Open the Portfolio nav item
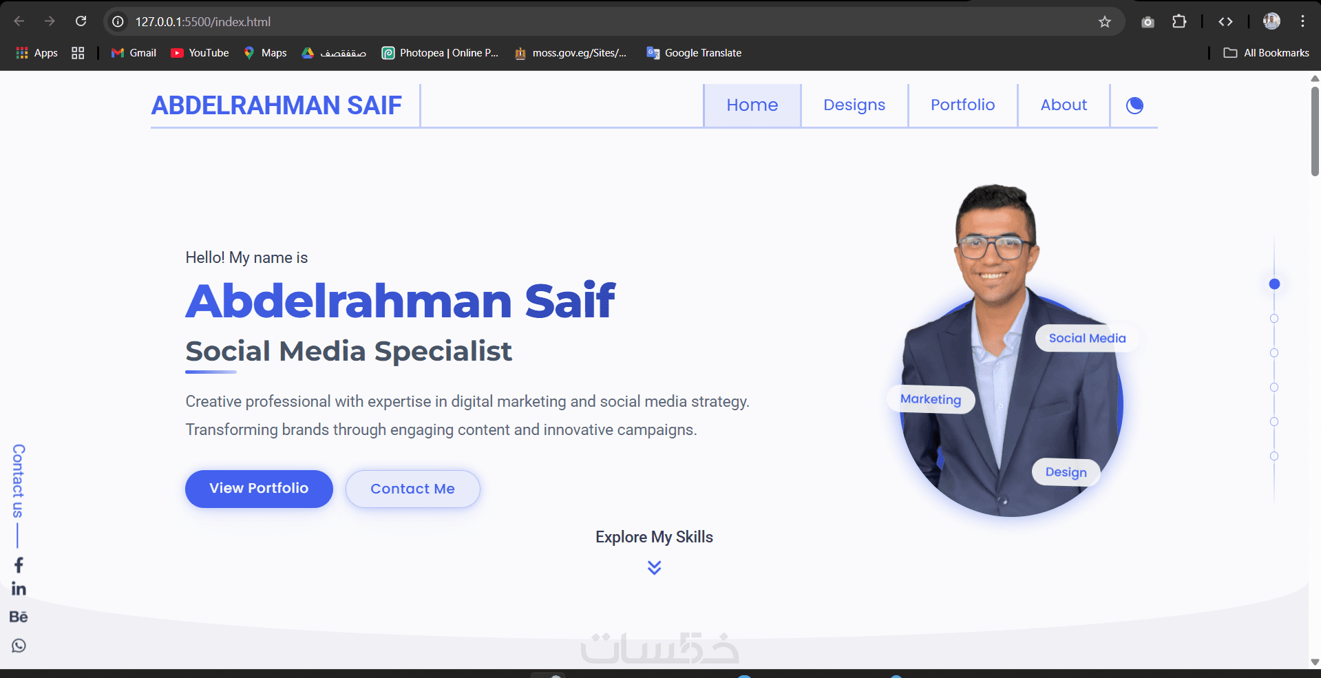The image size is (1321, 678). click(962, 105)
